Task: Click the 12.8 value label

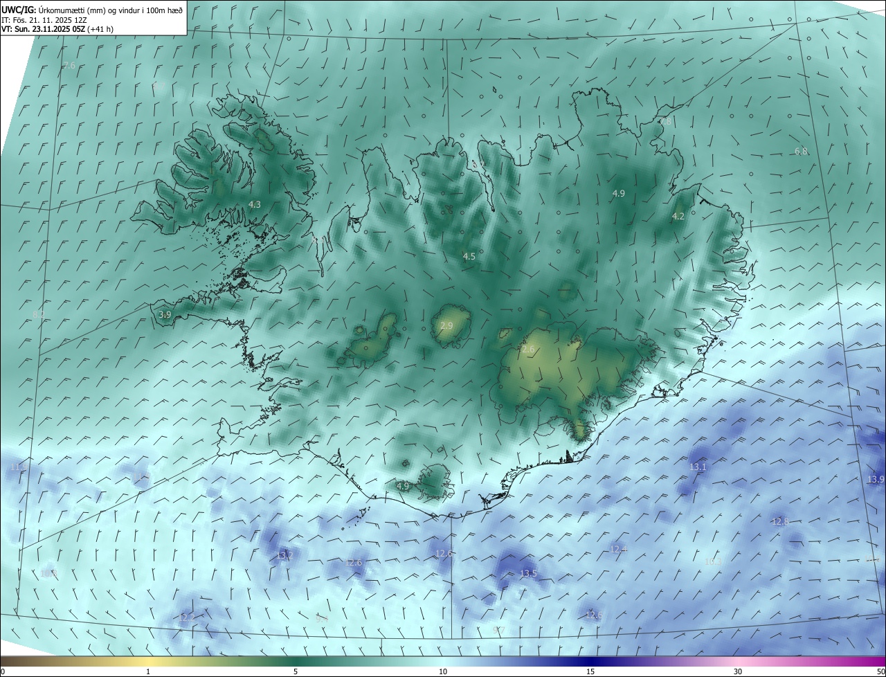Action: coord(780,521)
